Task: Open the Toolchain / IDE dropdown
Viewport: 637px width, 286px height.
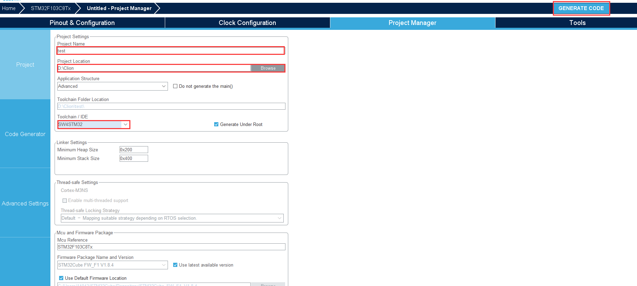Action: pos(94,124)
